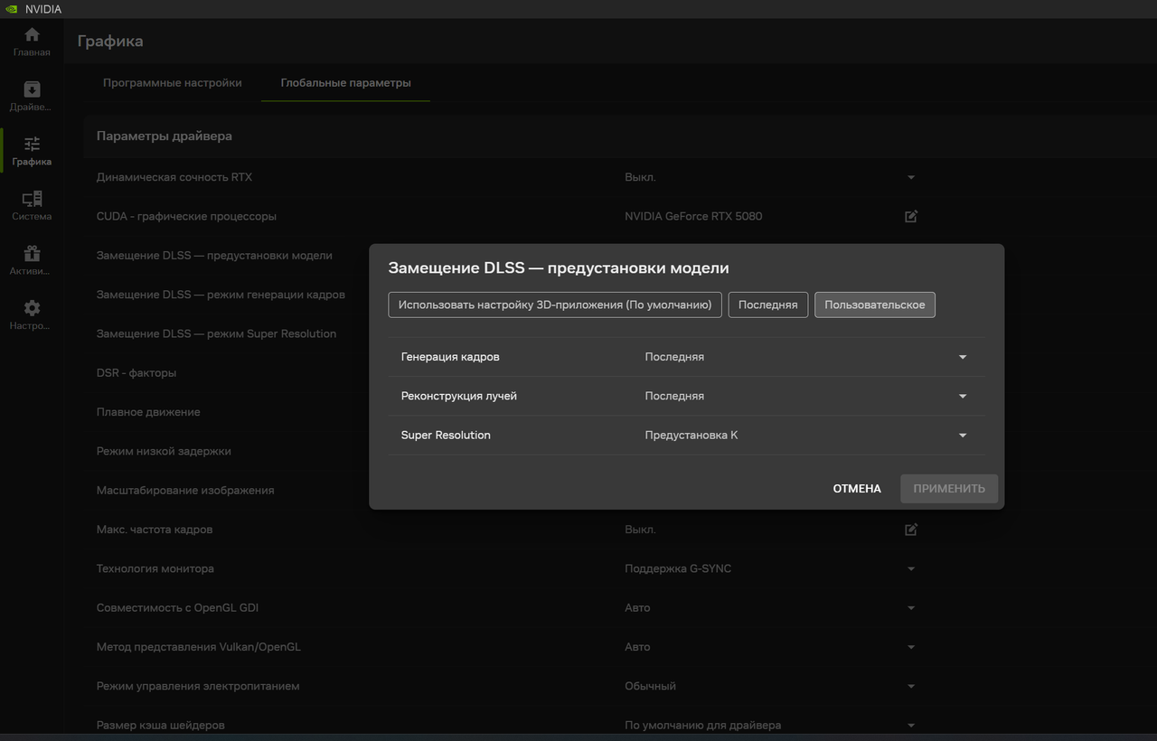Click the Поддержка G-SYNC value

(x=678, y=569)
